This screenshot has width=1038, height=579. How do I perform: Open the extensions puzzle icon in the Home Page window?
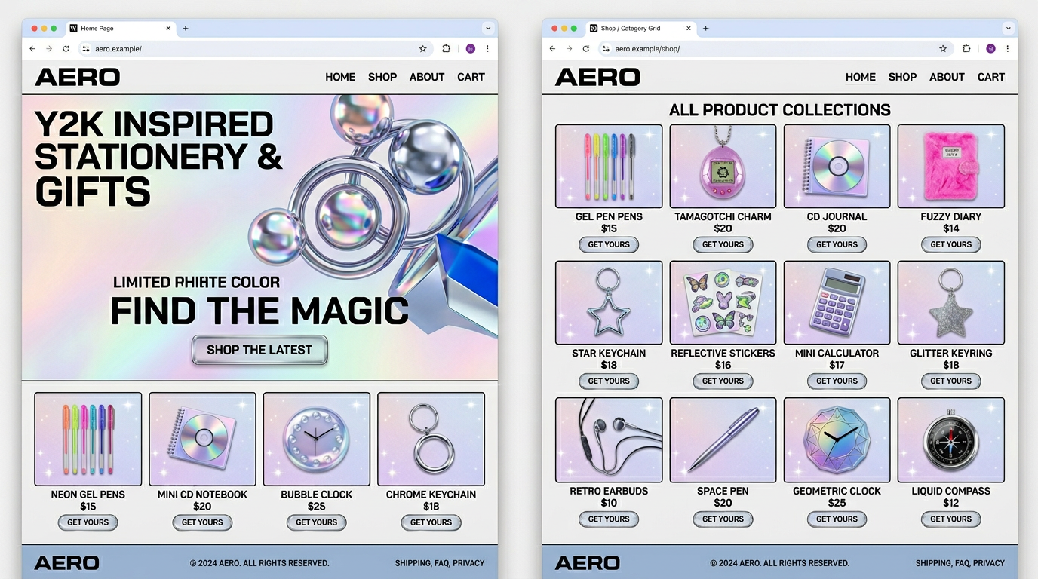[x=446, y=49]
